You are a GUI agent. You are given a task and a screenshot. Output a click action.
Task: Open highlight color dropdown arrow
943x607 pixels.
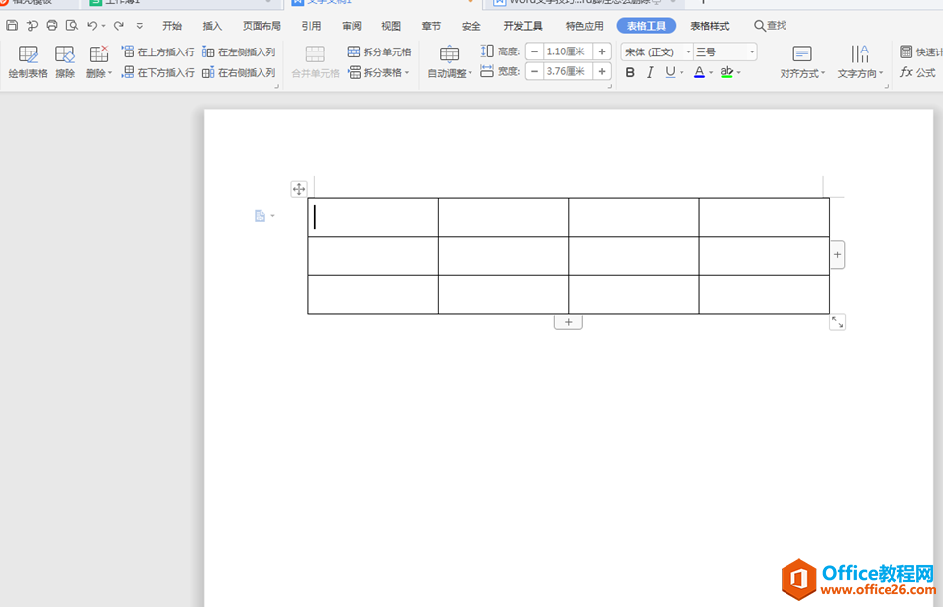[x=739, y=72]
